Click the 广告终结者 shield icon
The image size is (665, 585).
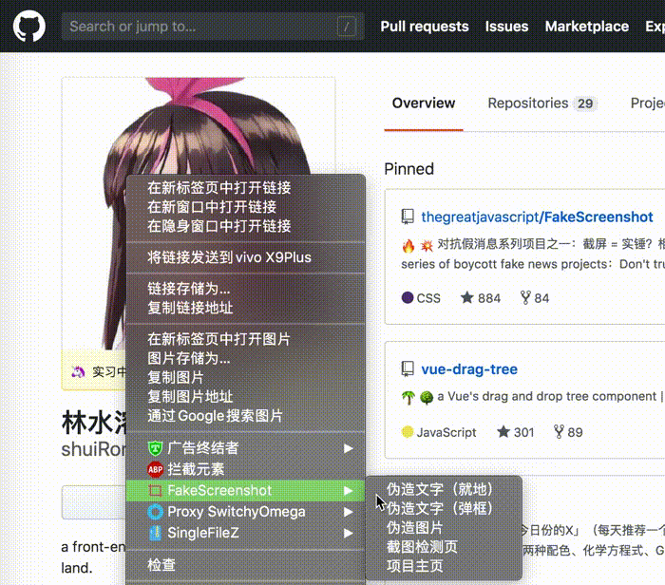coord(155,448)
